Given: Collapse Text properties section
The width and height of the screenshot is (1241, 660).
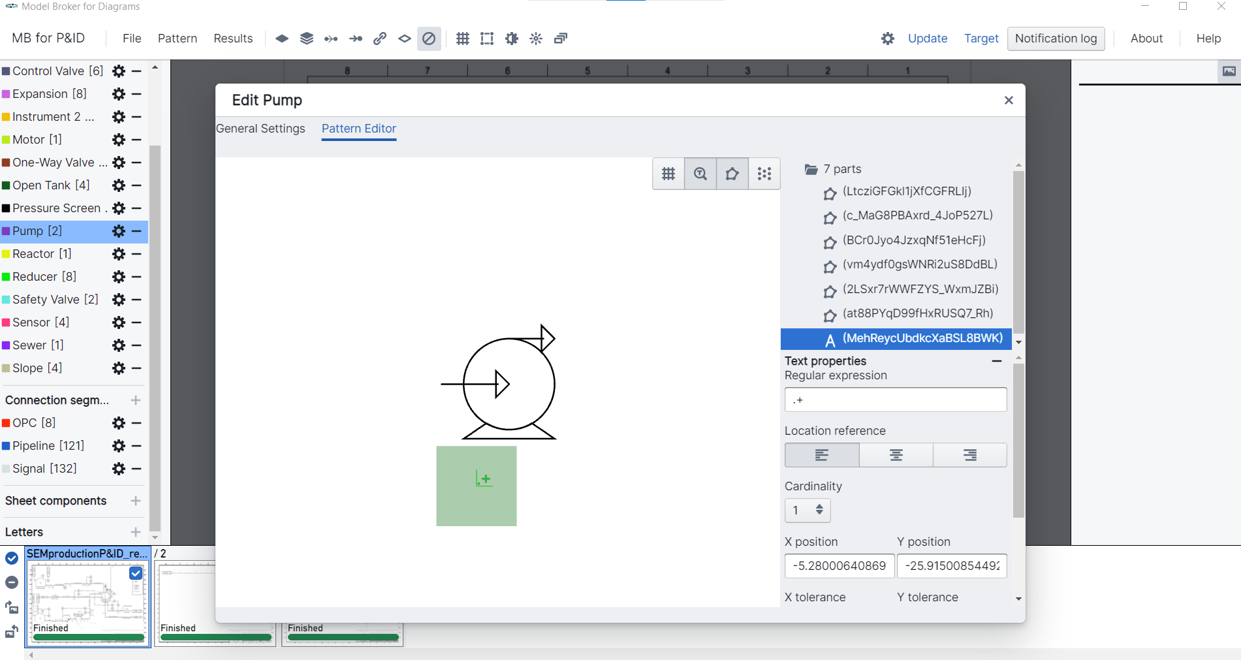Looking at the screenshot, I should [x=997, y=361].
